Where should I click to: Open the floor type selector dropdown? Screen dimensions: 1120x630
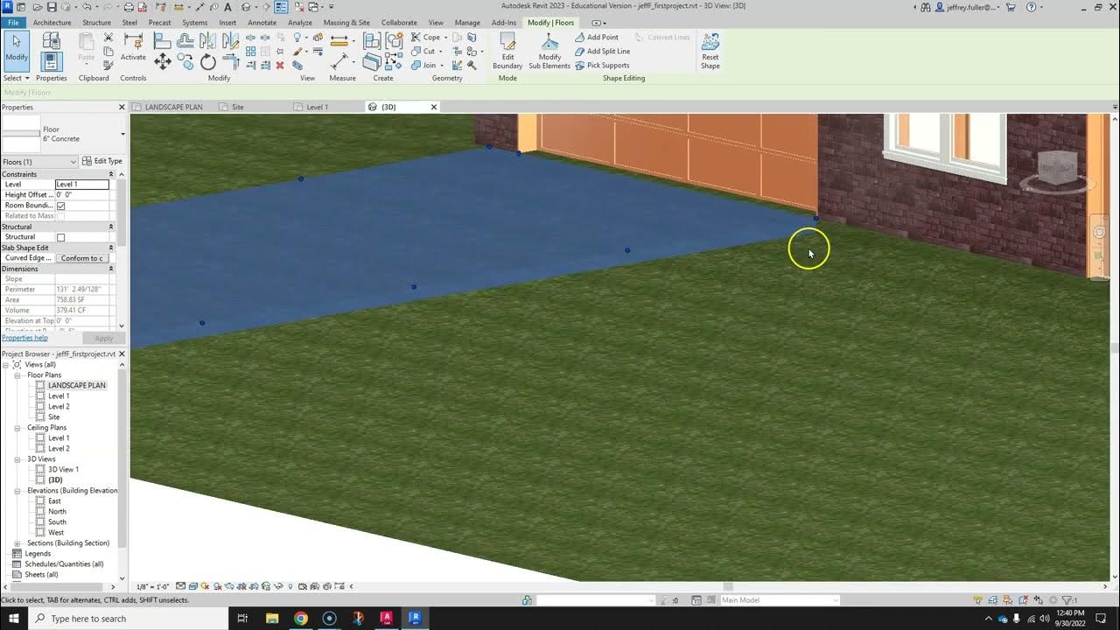(x=122, y=134)
